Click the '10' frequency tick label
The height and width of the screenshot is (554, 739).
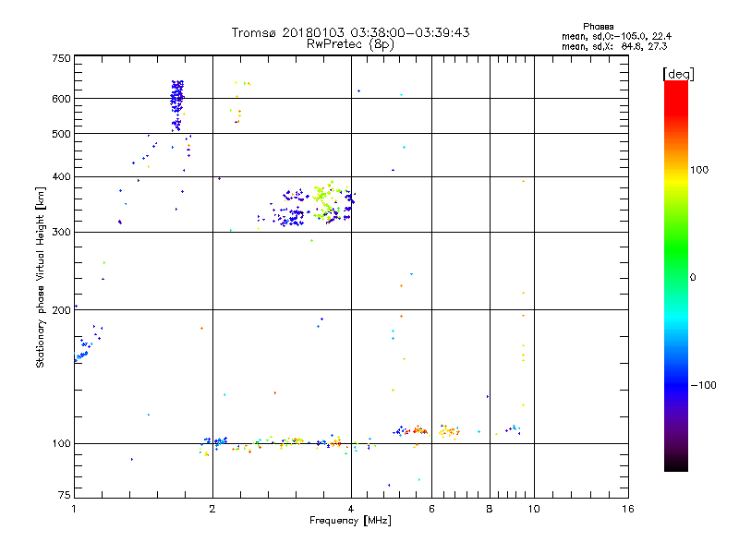point(534,509)
